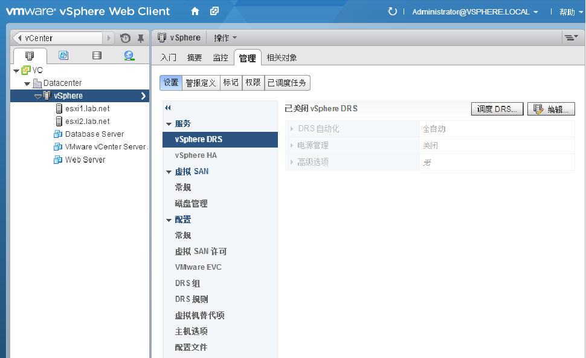Click the Database Server VM icon
The width and height of the screenshot is (586, 358).
click(58, 134)
